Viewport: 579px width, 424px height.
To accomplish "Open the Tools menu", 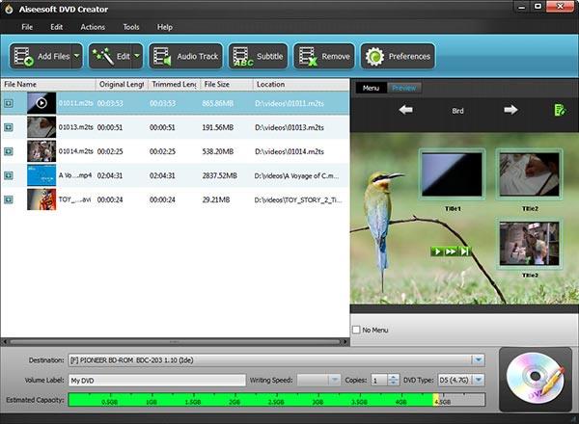I will tap(131, 27).
